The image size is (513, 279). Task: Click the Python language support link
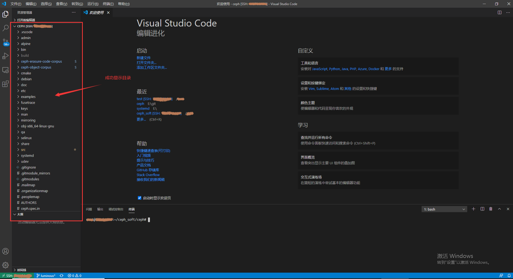pos(334,69)
